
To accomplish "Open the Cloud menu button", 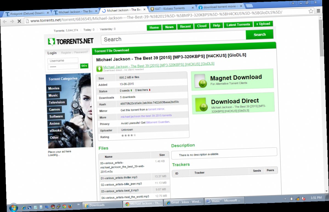I will click(x=202, y=26).
